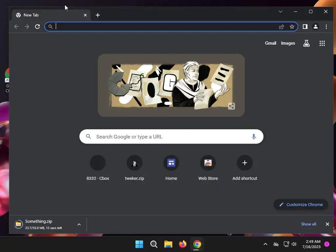Open the volume control in system tray
Viewport: 336px width, 252px height.
point(294,244)
